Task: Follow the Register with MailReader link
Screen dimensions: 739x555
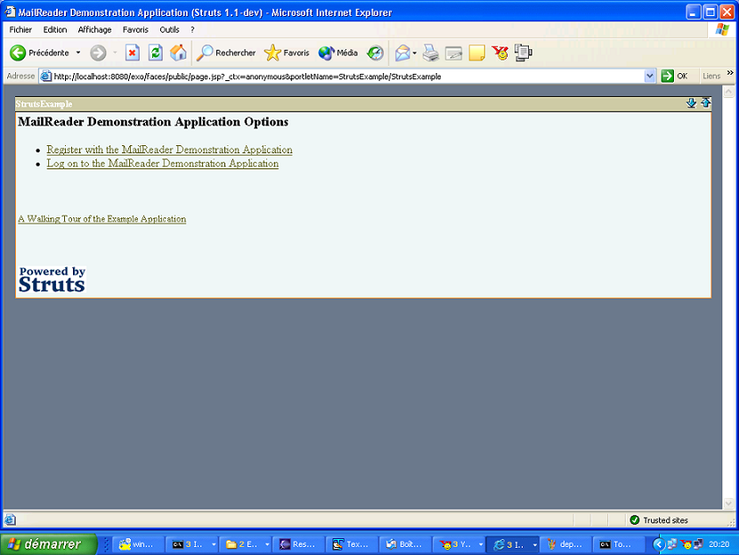Action: pyautogui.click(x=169, y=150)
